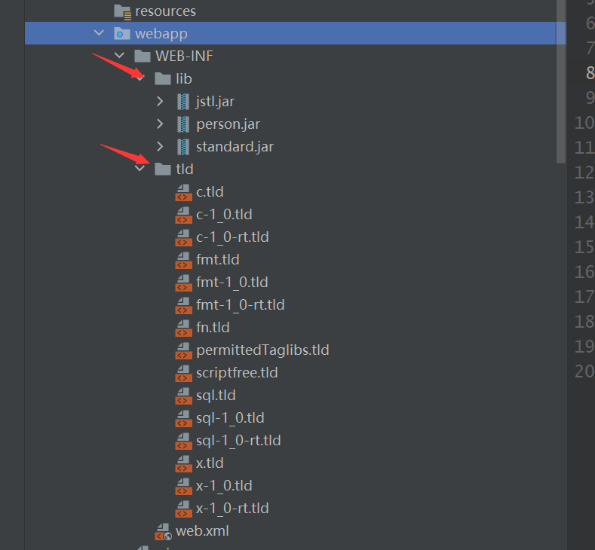Click the tld folder icon
595x550 pixels.
point(163,170)
